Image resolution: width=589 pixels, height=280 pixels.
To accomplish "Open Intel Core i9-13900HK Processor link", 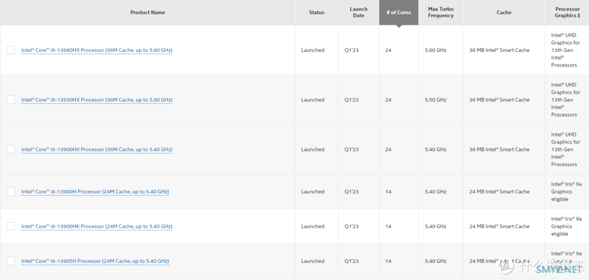I will click(x=97, y=227).
